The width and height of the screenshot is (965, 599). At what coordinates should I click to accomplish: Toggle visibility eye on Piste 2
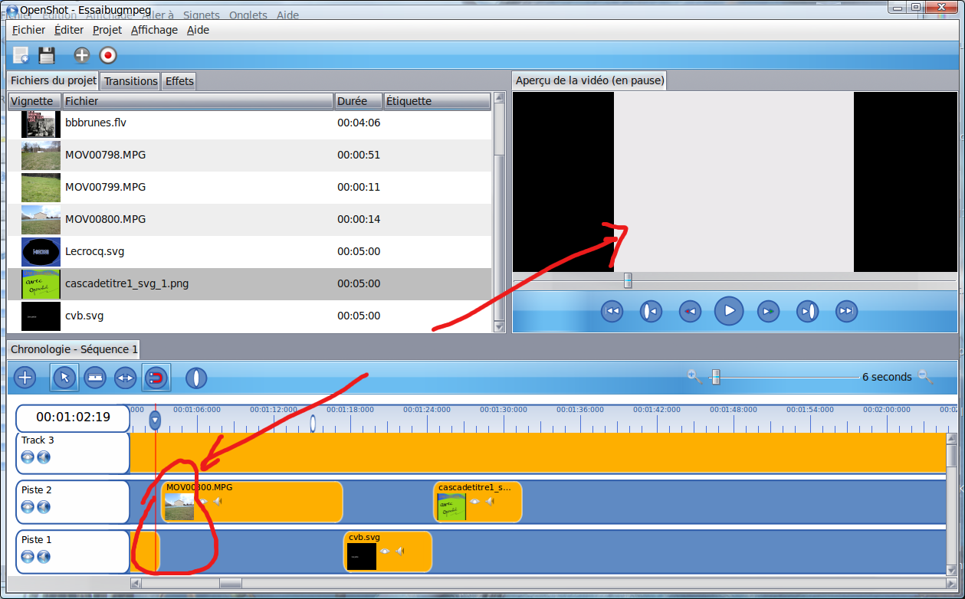coord(28,507)
